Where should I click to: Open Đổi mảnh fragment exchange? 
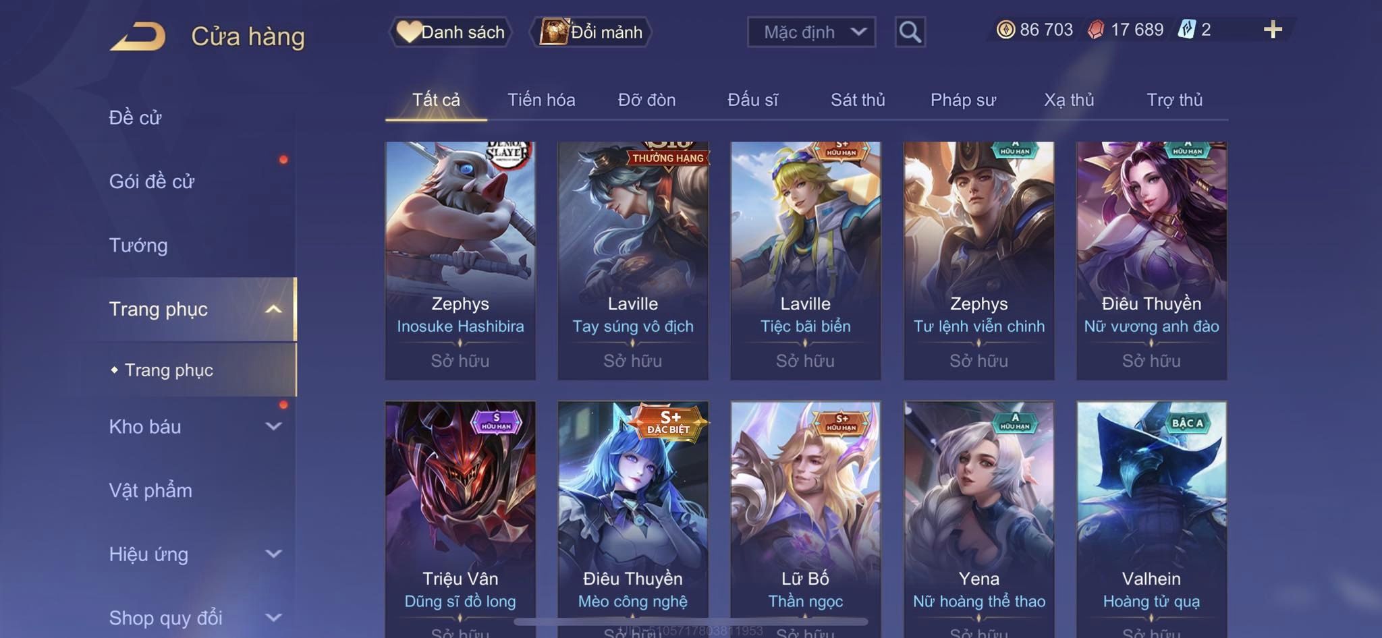(x=591, y=32)
